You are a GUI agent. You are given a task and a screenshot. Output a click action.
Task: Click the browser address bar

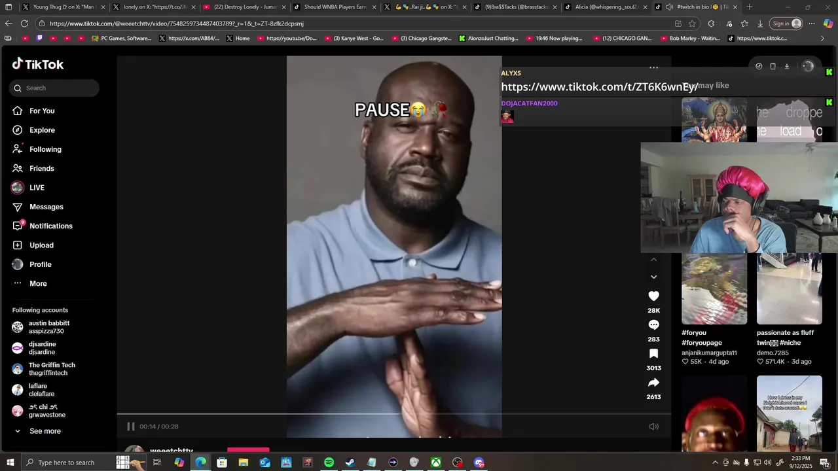(x=354, y=24)
